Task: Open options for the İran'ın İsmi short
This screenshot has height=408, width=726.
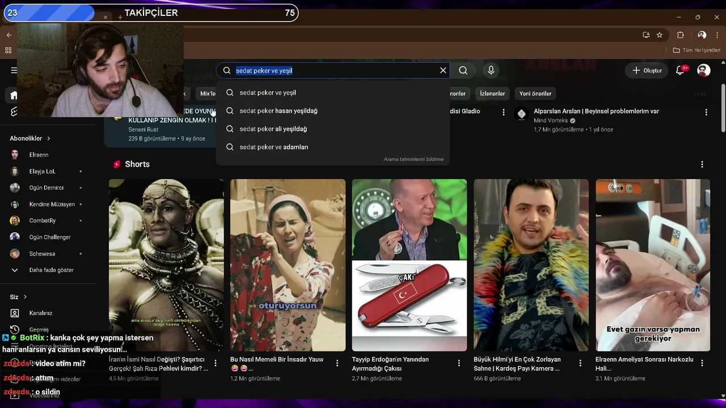Action: coord(216,363)
